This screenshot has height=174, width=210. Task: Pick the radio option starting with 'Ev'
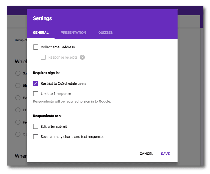click(18, 98)
